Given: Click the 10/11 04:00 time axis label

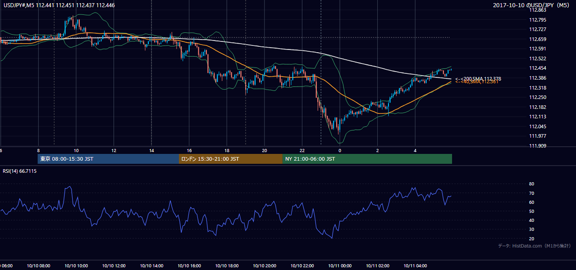Looking at the screenshot, I should click(x=415, y=266).
